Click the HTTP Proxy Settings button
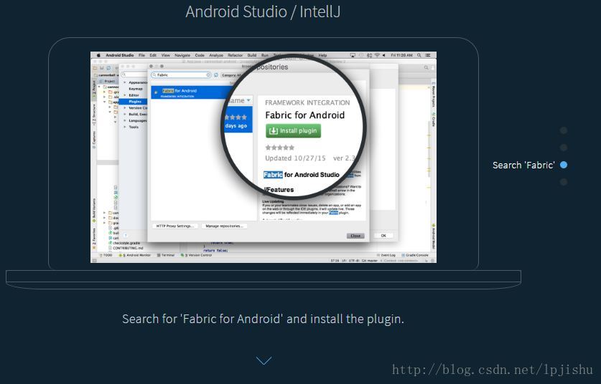Image resolution: width=601 pixels, height=384 pixels. click(175, 226)
